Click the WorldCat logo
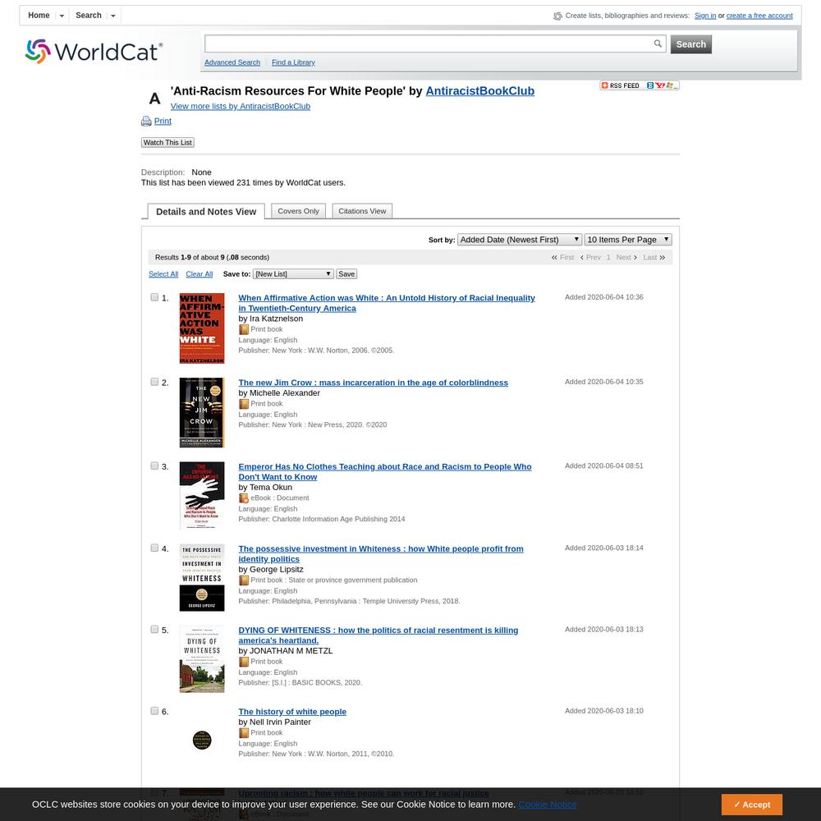The height and width of the screenshot is (821, 821). (x=94, y=51)
